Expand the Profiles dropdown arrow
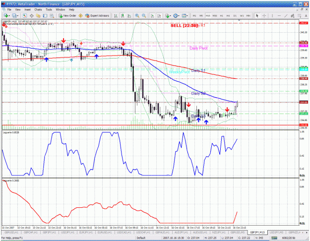Viewport: 310px width, 241px height. (17, 16)
